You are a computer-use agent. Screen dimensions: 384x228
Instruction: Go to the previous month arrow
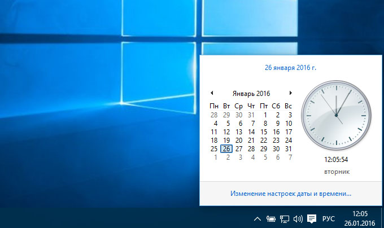[x=212, y=93]
